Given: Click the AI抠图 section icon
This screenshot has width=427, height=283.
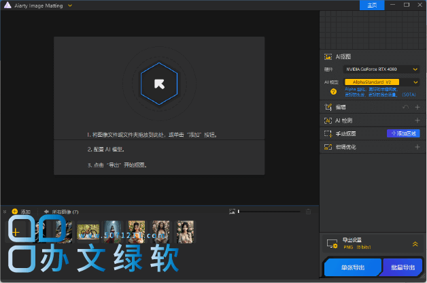Looking at the screenshot, I should (x=328, y=56).
